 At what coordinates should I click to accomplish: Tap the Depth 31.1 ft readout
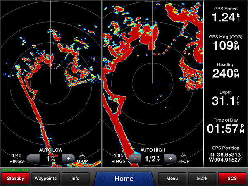[x=226, y=98]
